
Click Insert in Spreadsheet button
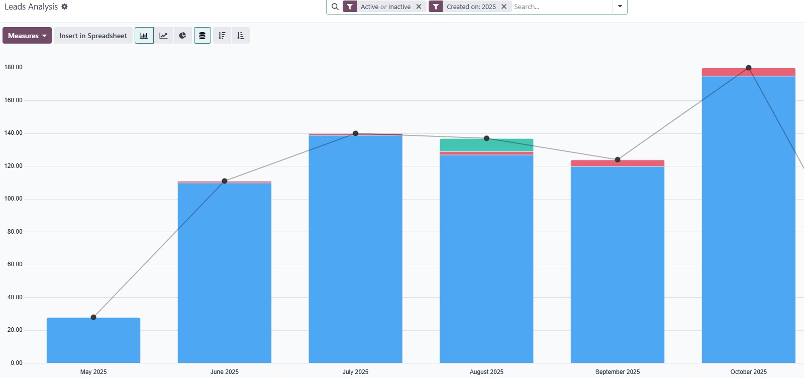click(x=93, y=36)
